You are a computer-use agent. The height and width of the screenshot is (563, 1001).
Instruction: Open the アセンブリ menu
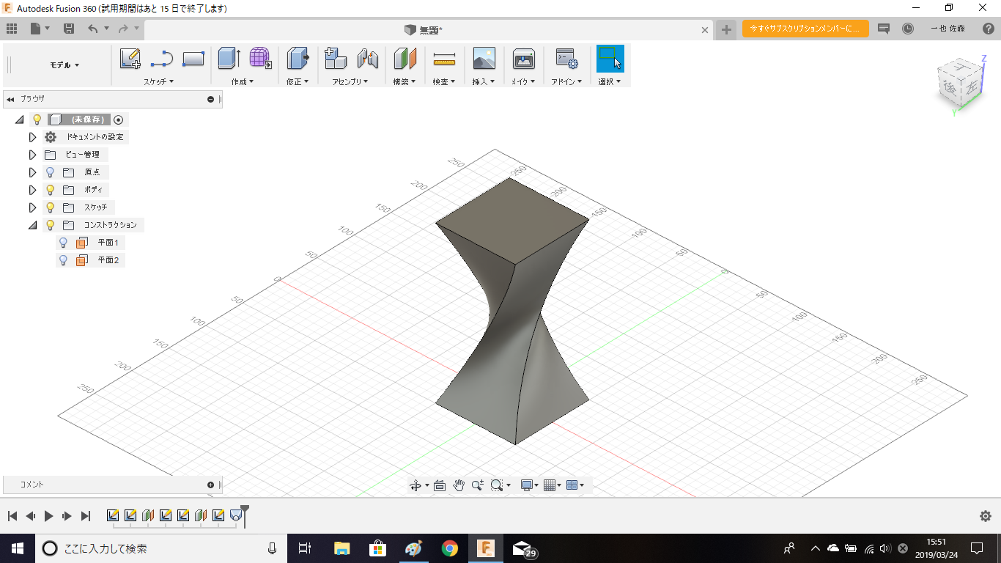coord(350,81)
